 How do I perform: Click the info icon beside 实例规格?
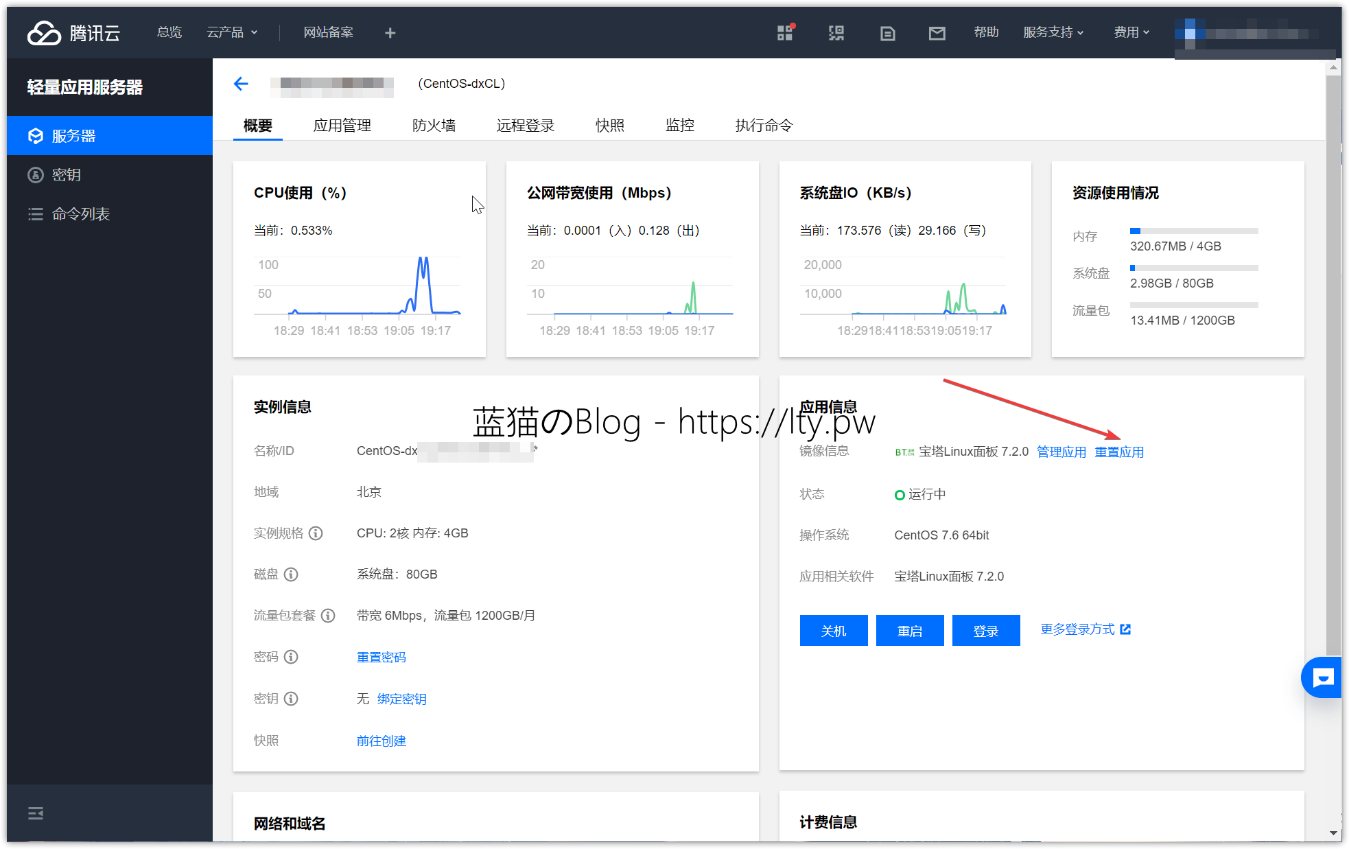coord(316,533)
